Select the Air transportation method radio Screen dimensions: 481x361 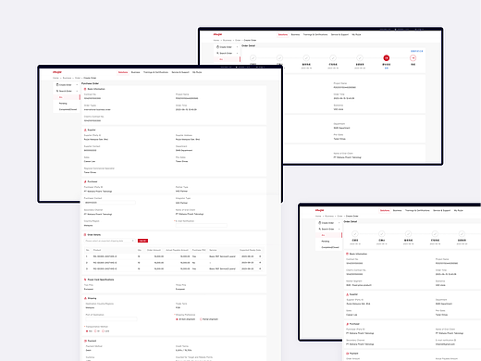click(95, 331)
